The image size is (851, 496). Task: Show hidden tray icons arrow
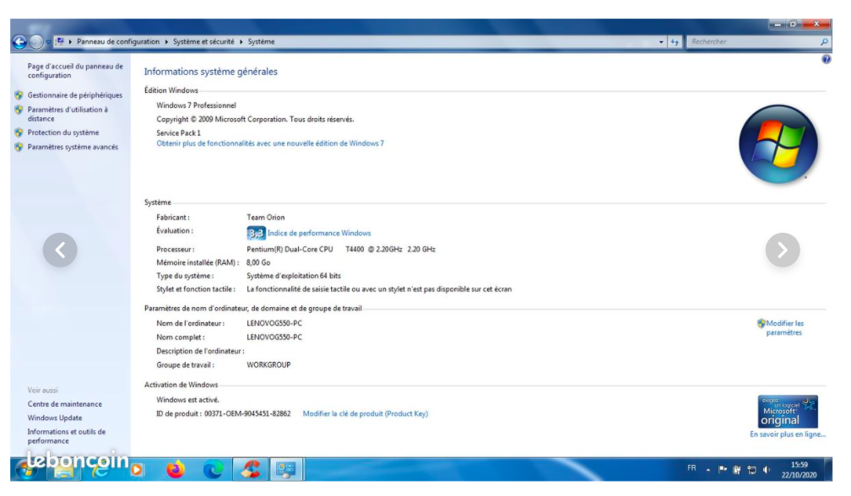click(x=708, y=470)
